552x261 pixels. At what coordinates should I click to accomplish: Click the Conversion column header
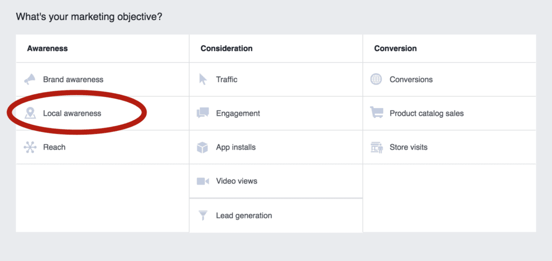point(395,48)
